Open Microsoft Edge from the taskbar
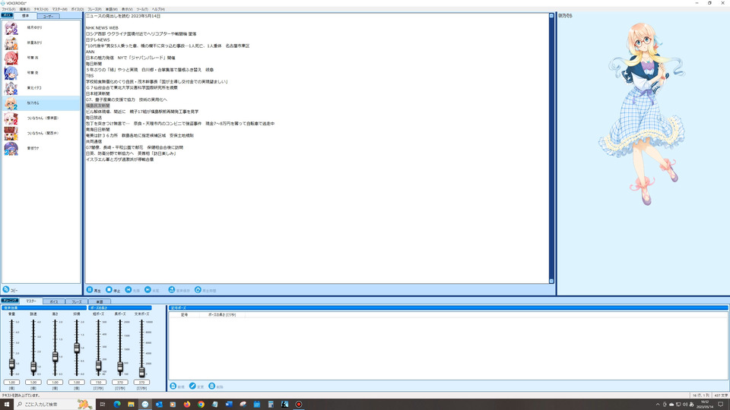The image size is (730, 410). [117, 404]
